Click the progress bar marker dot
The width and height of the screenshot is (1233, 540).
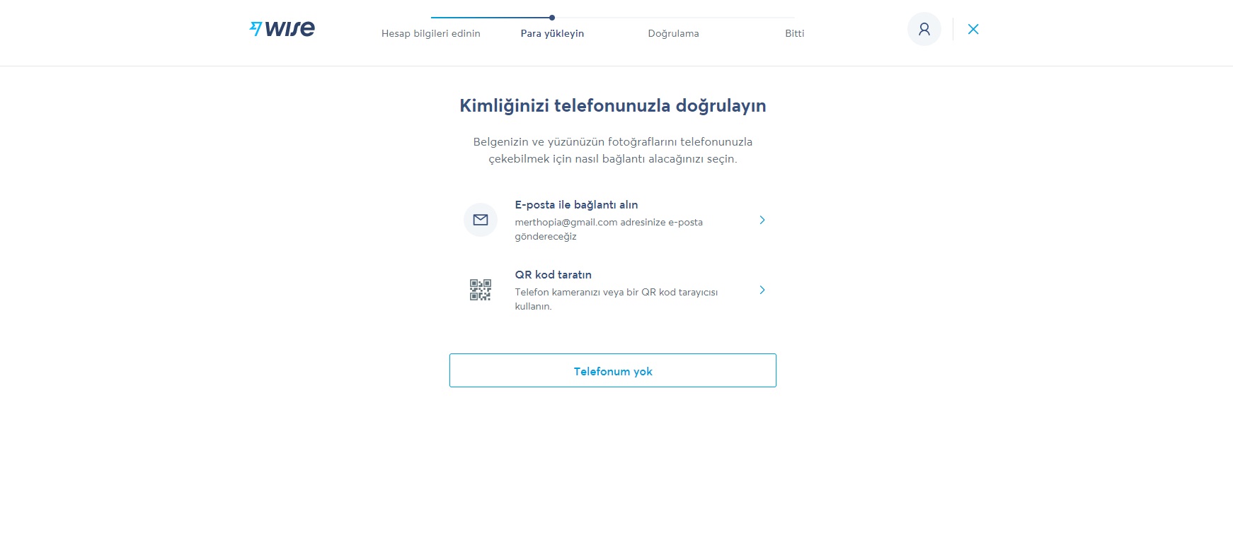[x=552, y=18]
